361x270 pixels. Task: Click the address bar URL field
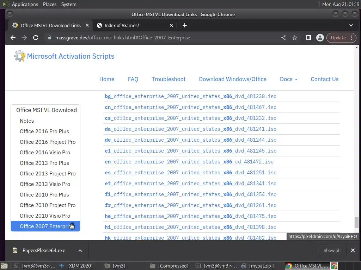[159, 38]
